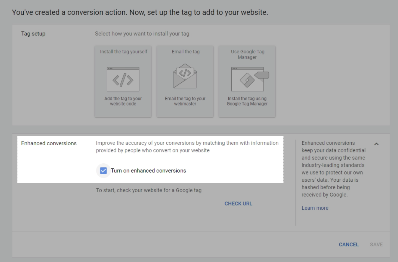Click the envelope icon to email the tag
Image resolution: width=398 pixels, height=262 pixels.
pos(185,76)
